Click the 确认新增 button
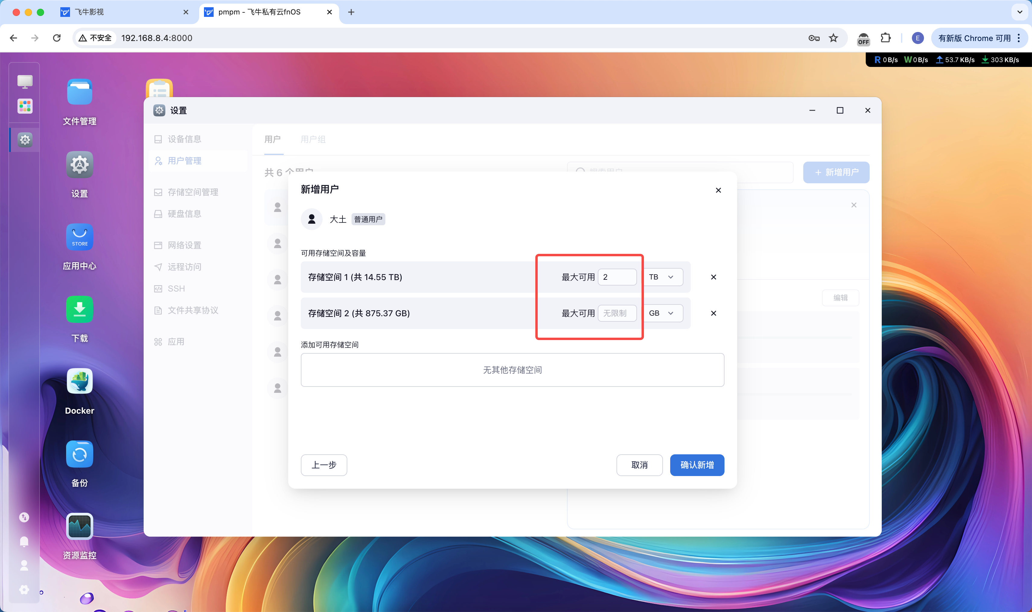Image resolution: width=1032 pixels, height=612 pixels. (x=697, y=465)
